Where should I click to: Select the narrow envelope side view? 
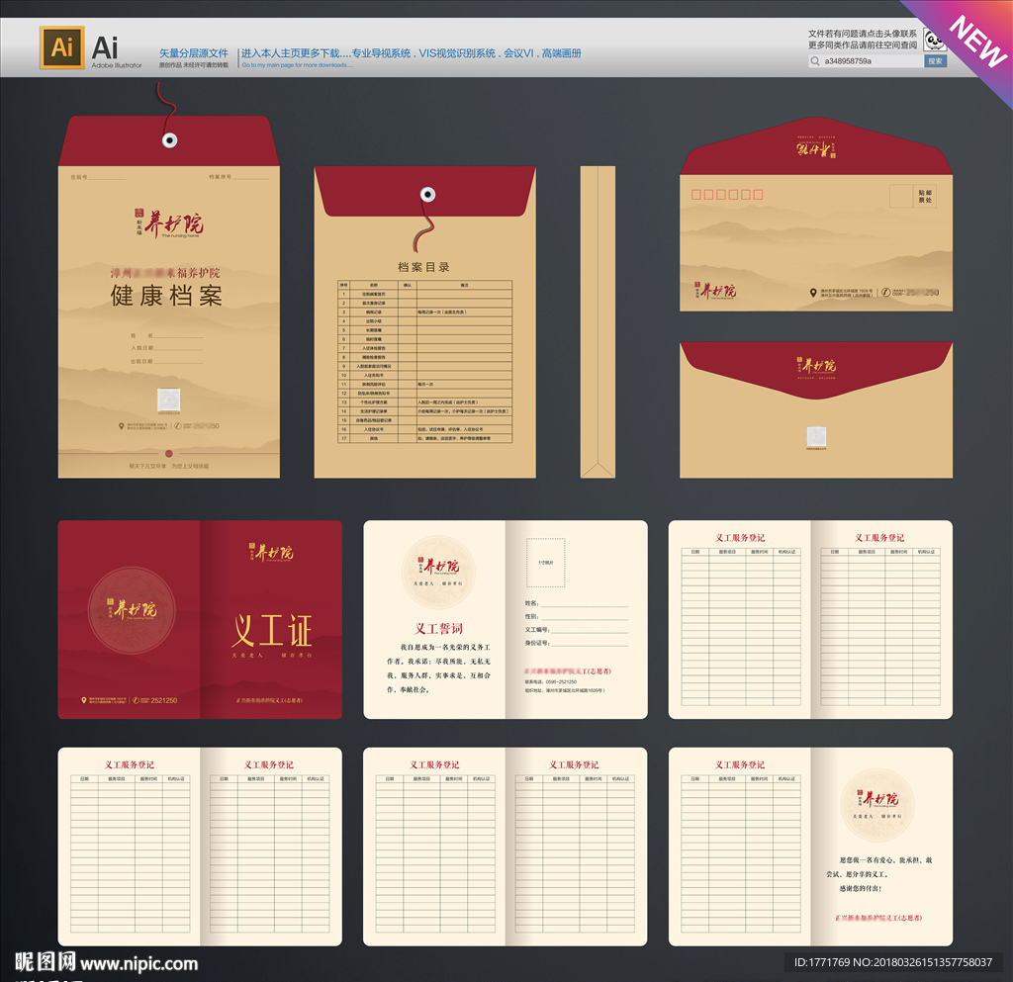point(598,322)
